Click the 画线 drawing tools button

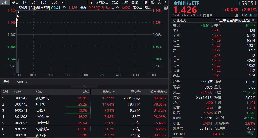click(135, 2)
